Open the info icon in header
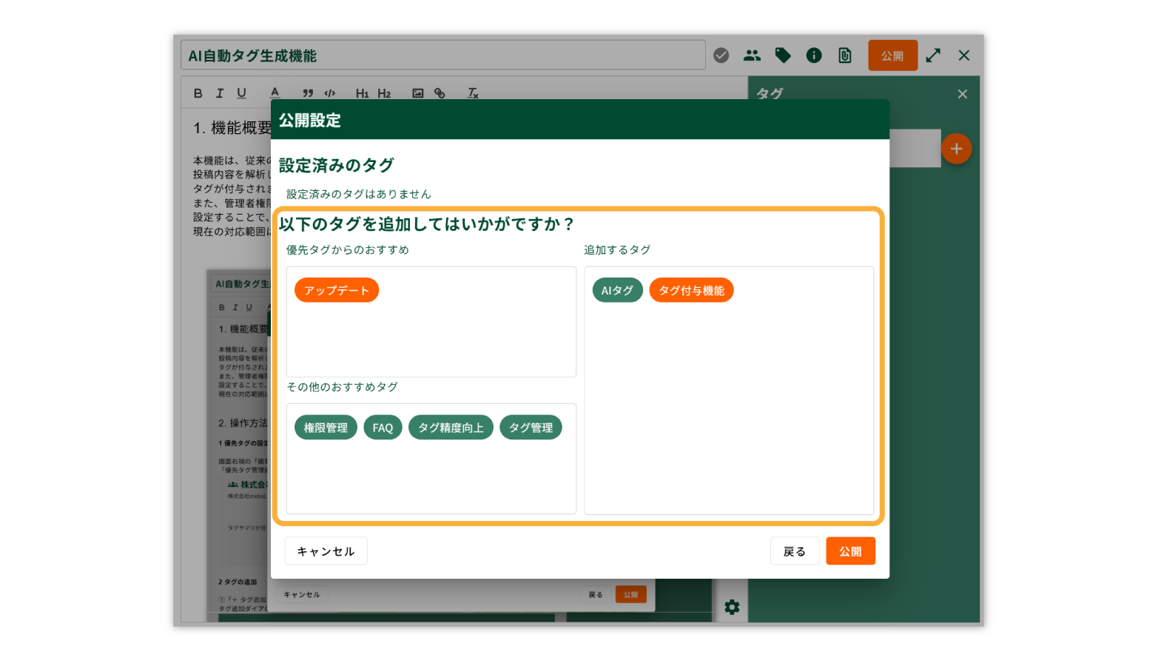 (814, 56)
